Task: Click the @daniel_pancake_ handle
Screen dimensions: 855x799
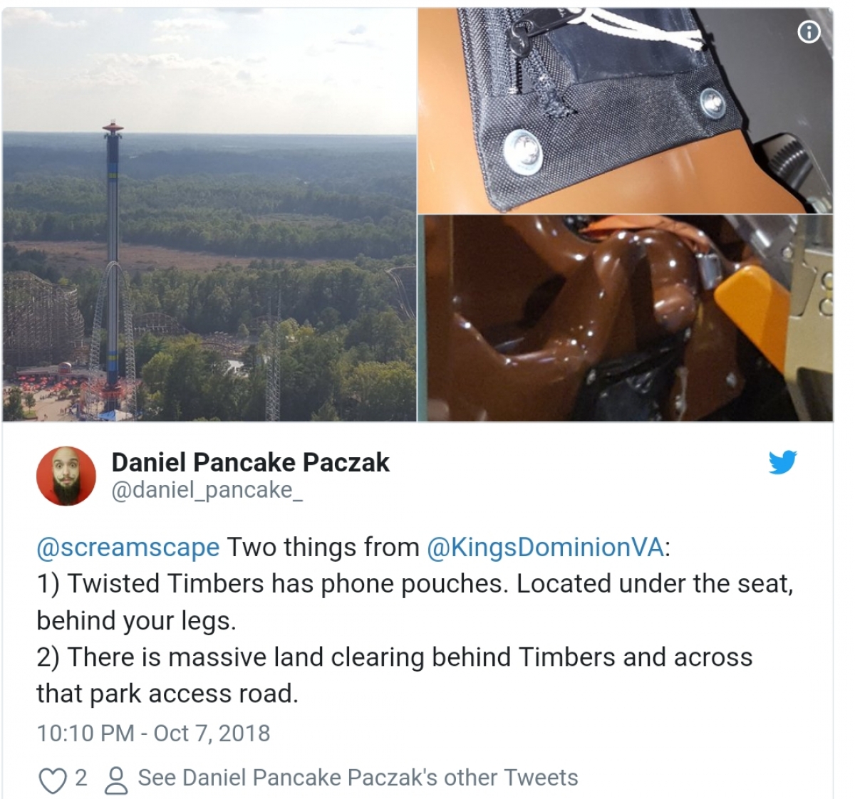Action: [x=207, y=491]
